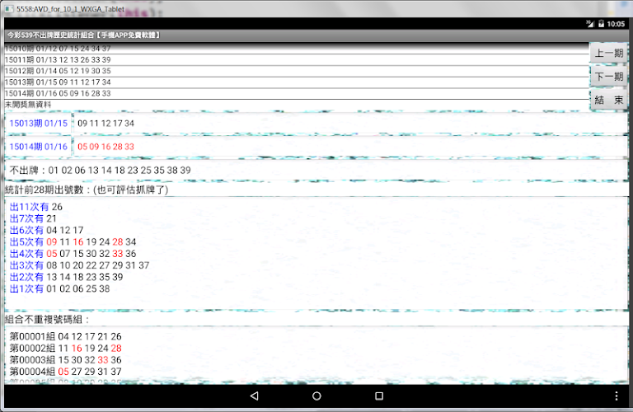Select list row 15010期 01/12

point(297,49)
